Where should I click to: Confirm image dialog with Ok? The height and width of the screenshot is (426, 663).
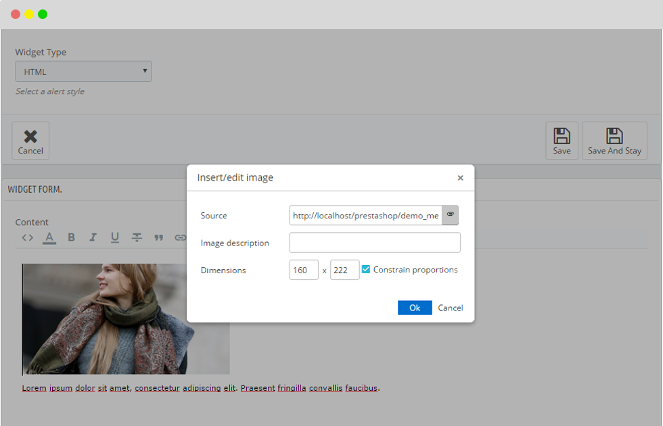[x=415, y=308]
